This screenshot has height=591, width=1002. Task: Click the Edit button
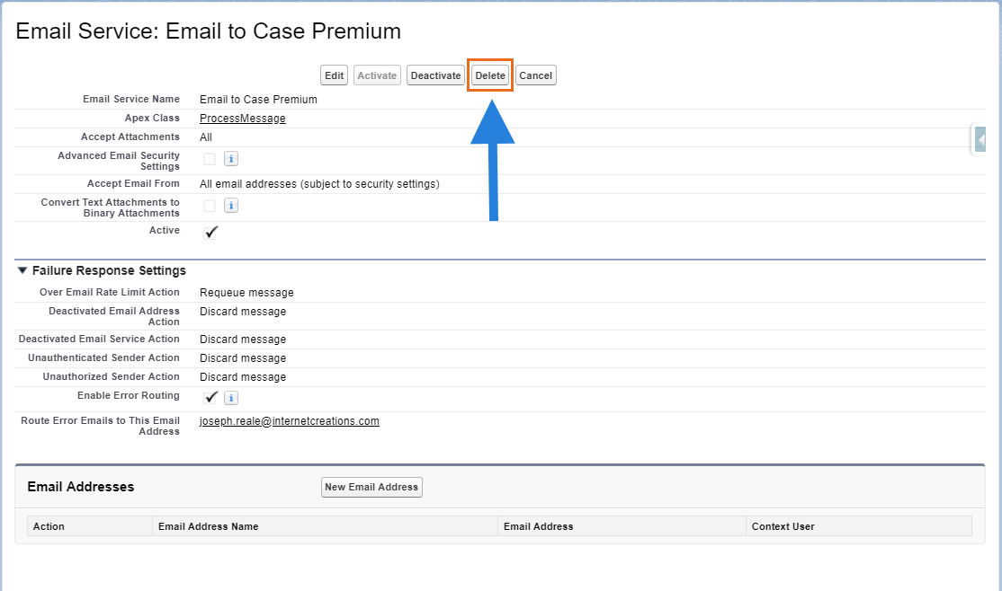pyautogui.click(x=335, y=75)
